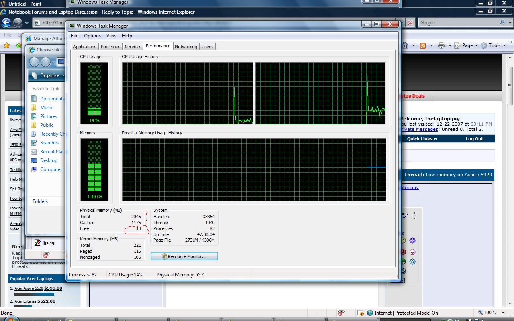
Task: Click the IE page vertical scrollbar thumb
Action: (x=511, y=87)
